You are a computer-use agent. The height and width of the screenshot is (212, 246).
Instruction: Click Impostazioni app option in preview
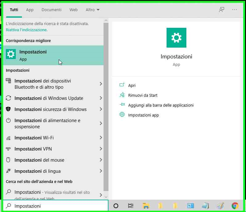pyautogui.click(x=143, y=115)
